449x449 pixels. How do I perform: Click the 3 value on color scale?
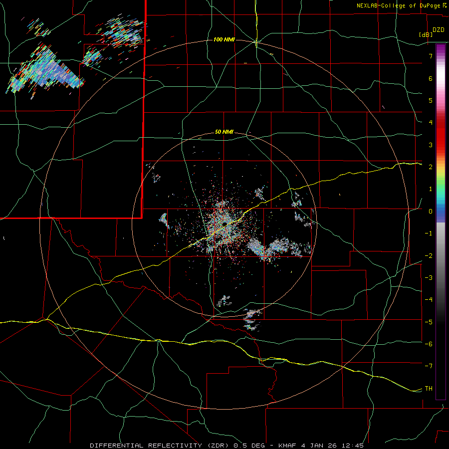tap(430, 145)
